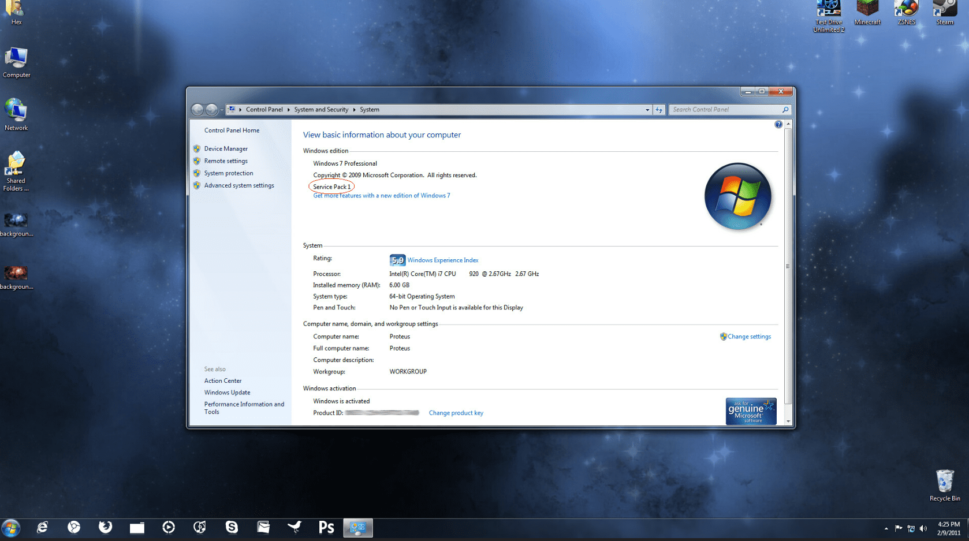Select the Steam desktop shortcut
This screenshot has width=969, height=541.
pos(945,13)
